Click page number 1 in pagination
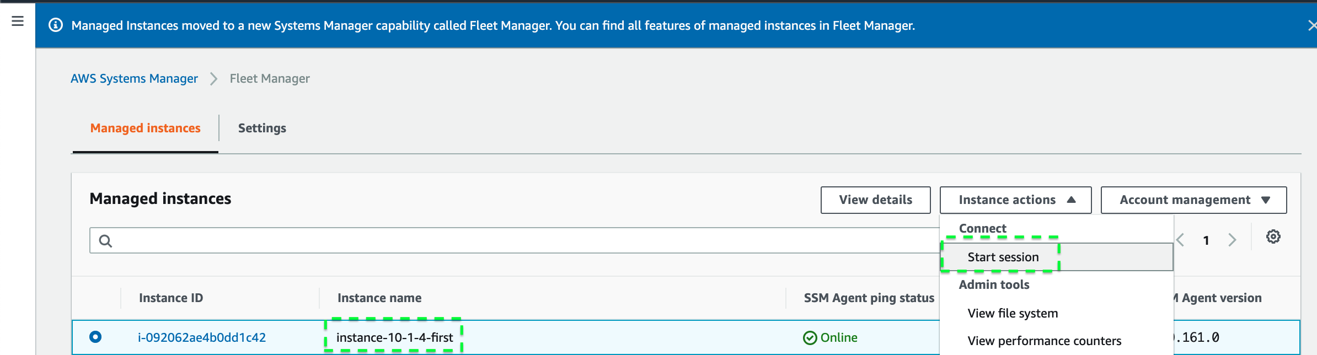Screen dimensions: 1317x355 pyautogui.click(x=1206, y=240)
